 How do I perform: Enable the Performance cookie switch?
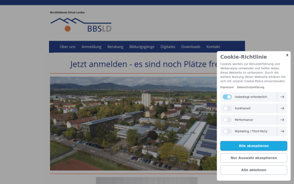pyautogui.click(x=227, y=120)
